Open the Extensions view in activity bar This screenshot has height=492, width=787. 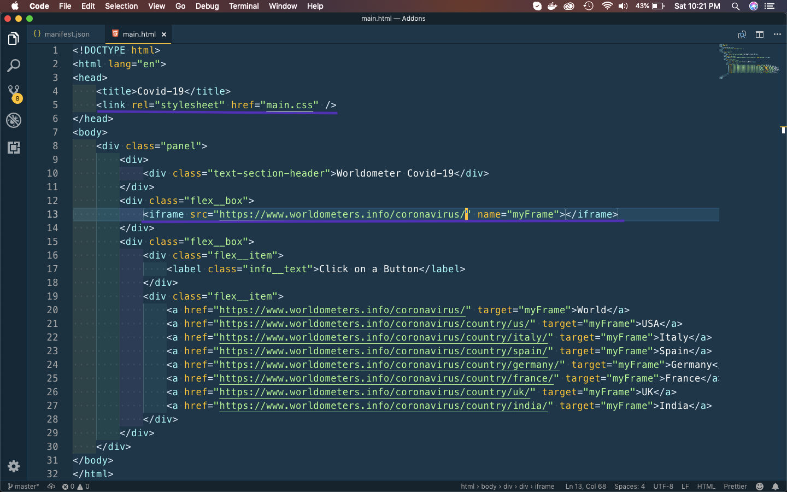click(x=14, y=148)
